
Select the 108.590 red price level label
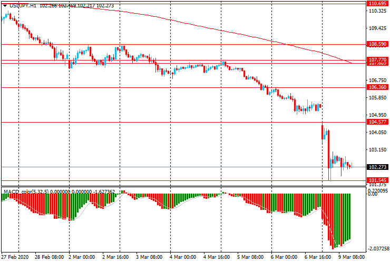[377, 44]
